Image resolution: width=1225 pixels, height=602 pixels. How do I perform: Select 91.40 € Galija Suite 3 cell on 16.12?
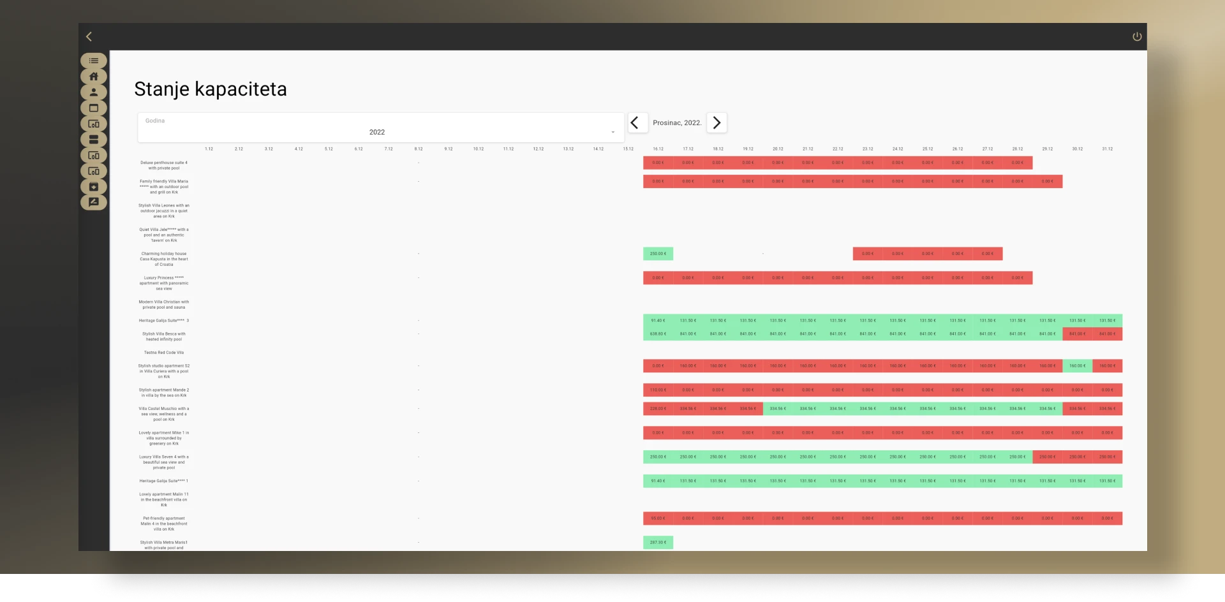click(x=658, y=321)
